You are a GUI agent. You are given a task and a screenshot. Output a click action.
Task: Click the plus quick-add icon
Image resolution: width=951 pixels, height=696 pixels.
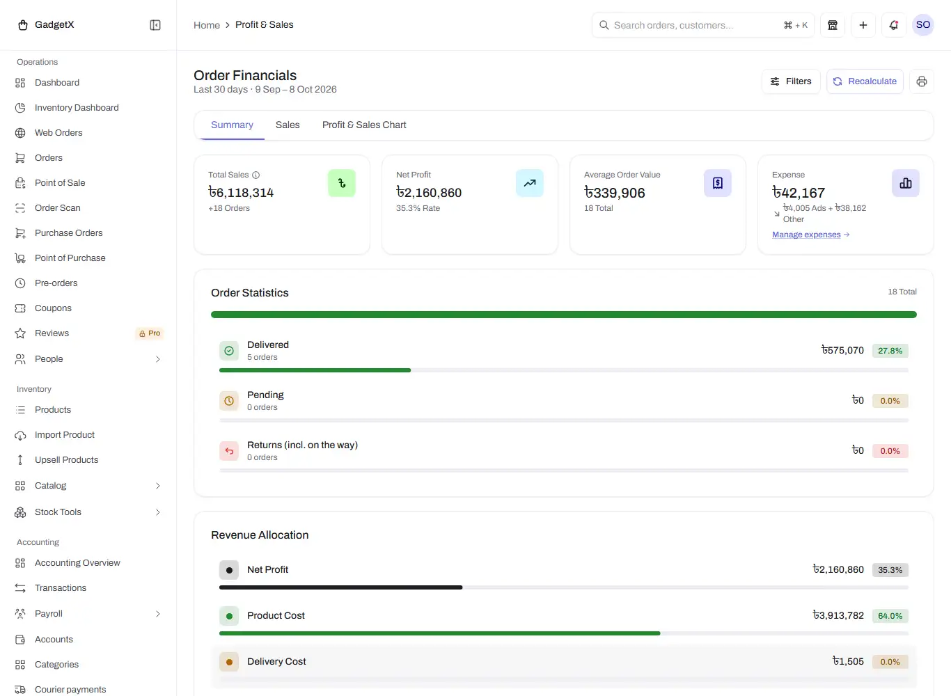[x=863, y=25]
